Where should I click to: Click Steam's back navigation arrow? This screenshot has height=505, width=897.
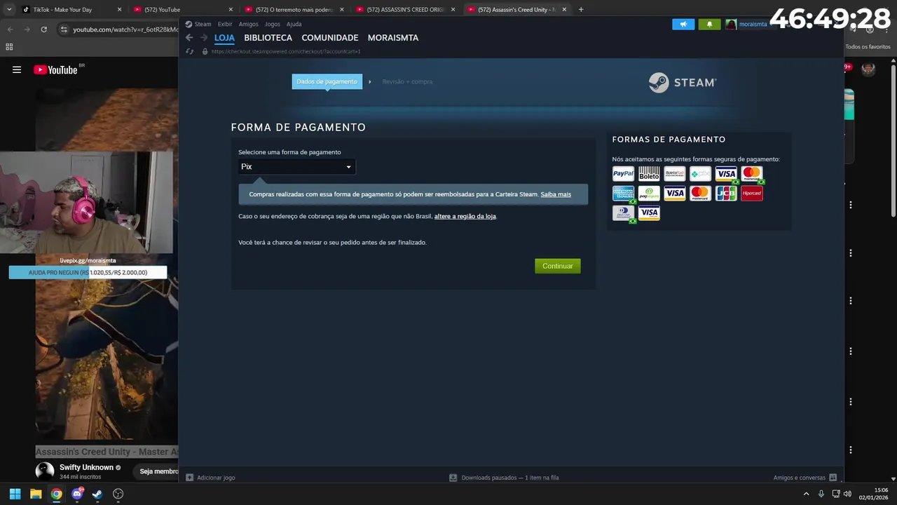tap(189, 38)
